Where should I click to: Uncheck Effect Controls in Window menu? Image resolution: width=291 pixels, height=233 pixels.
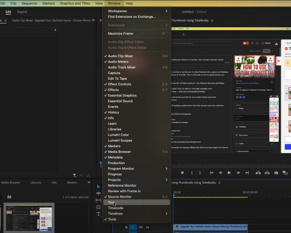click(136, 84)
